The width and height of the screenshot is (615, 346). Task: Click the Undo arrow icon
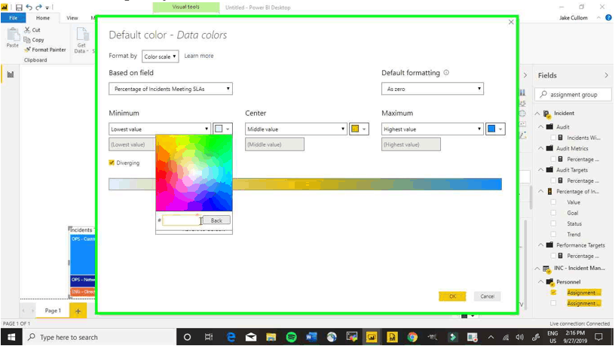(29, 7)
